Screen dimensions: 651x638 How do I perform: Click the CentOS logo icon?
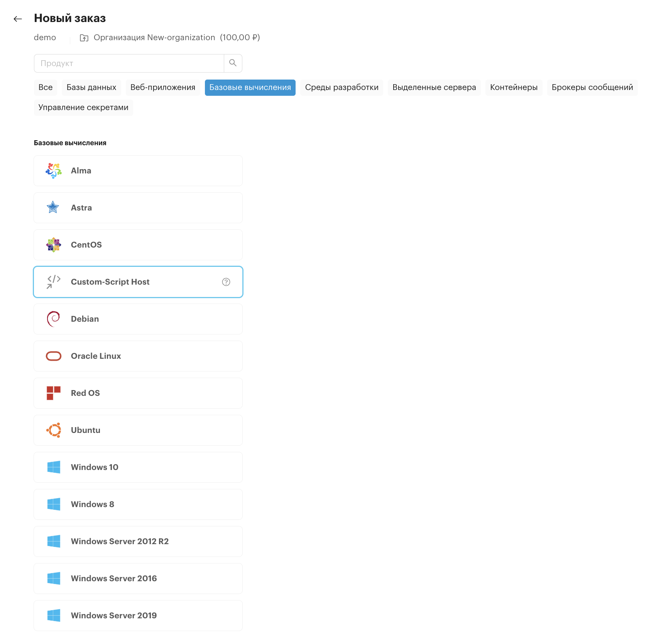tap(54, 245)
